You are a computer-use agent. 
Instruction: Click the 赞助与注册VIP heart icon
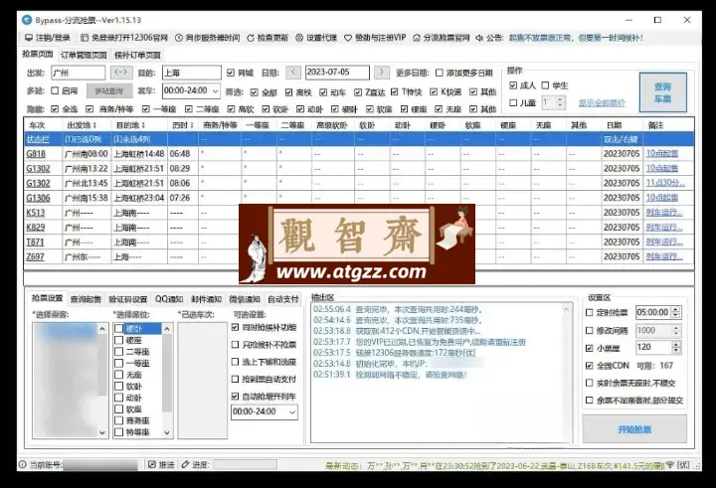click(x=347, y=38)
